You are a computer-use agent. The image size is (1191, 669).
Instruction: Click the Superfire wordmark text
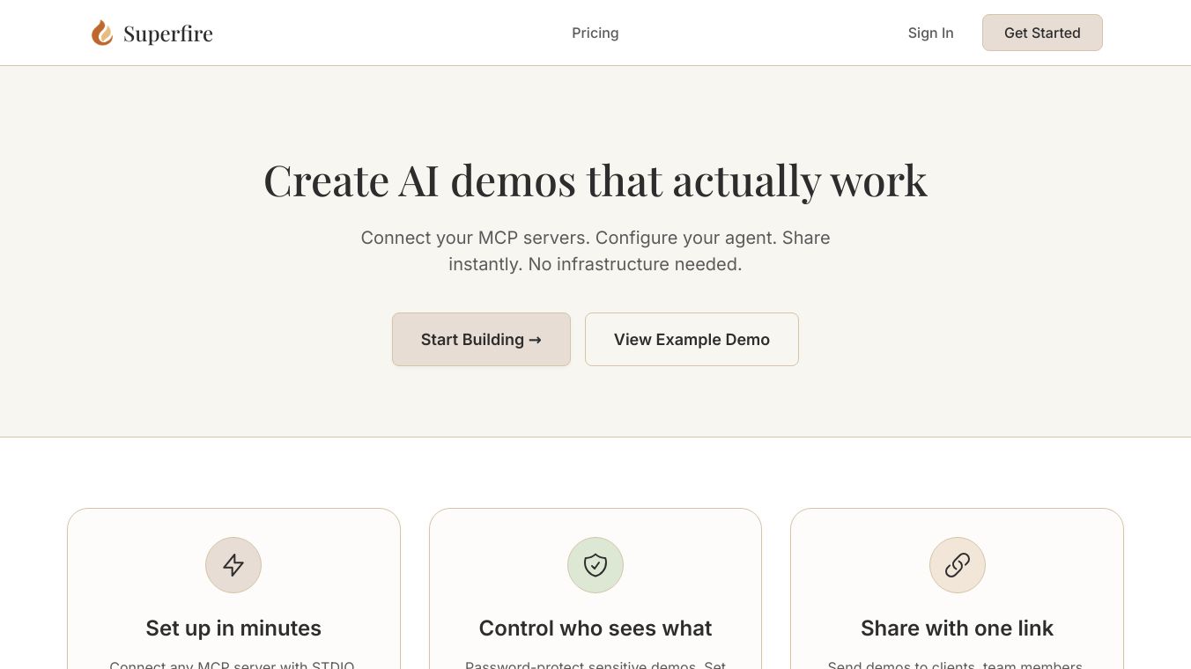pyautogui.click(x=167, y=34)
